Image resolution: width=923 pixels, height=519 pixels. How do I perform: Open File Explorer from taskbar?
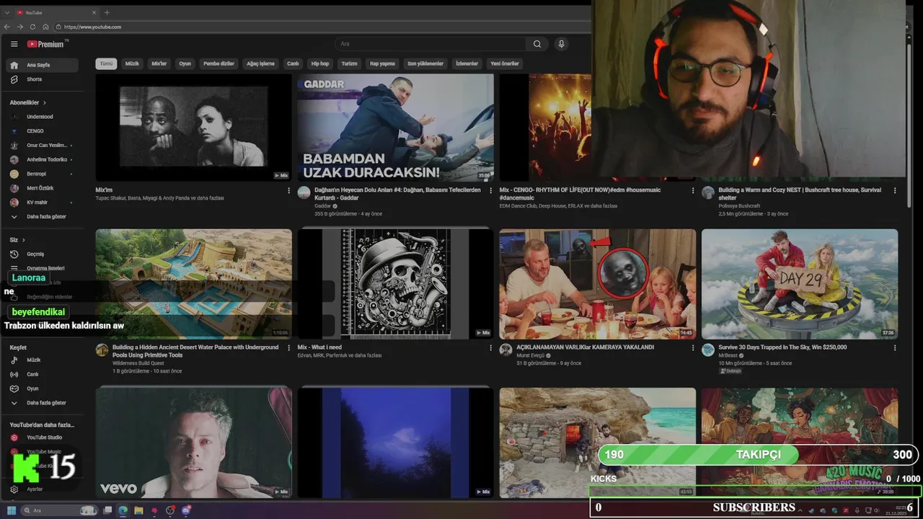[138, 510]
